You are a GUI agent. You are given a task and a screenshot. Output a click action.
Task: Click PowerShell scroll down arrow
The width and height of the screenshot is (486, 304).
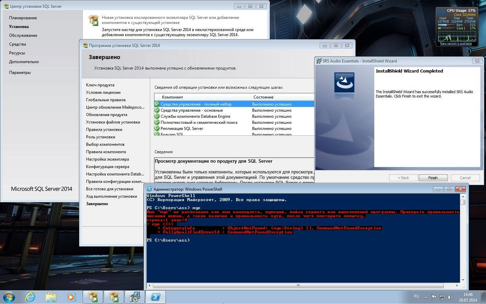[463, 280]
